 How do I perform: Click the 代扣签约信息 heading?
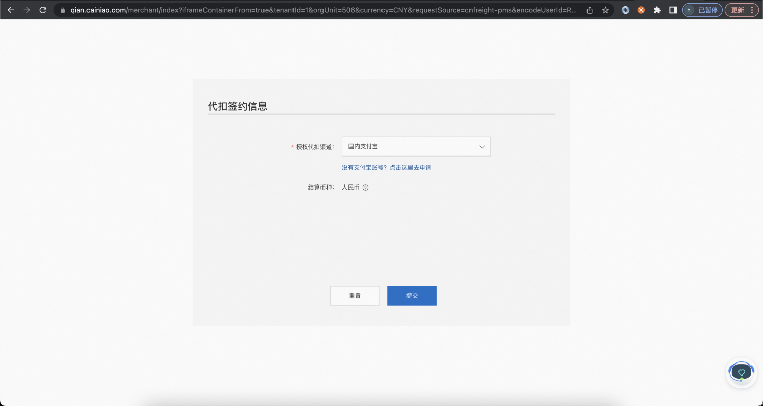(x=238, y=106)
